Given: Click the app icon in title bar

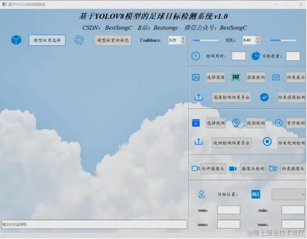Looking at the screenshot, I should 4,4.
